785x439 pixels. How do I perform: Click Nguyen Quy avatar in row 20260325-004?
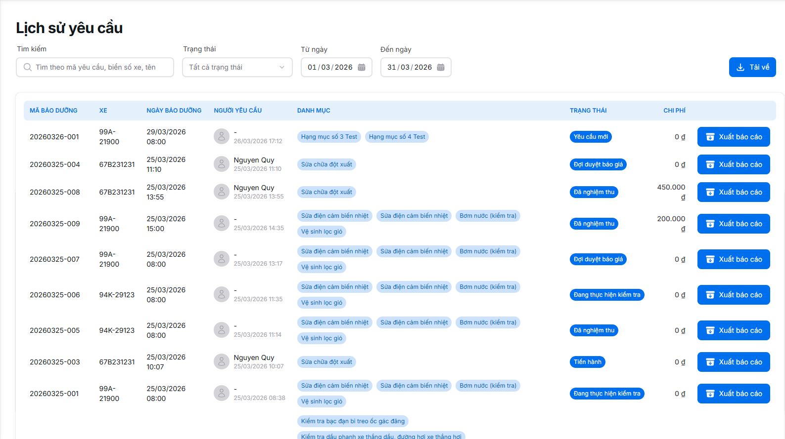click(221, 164)
